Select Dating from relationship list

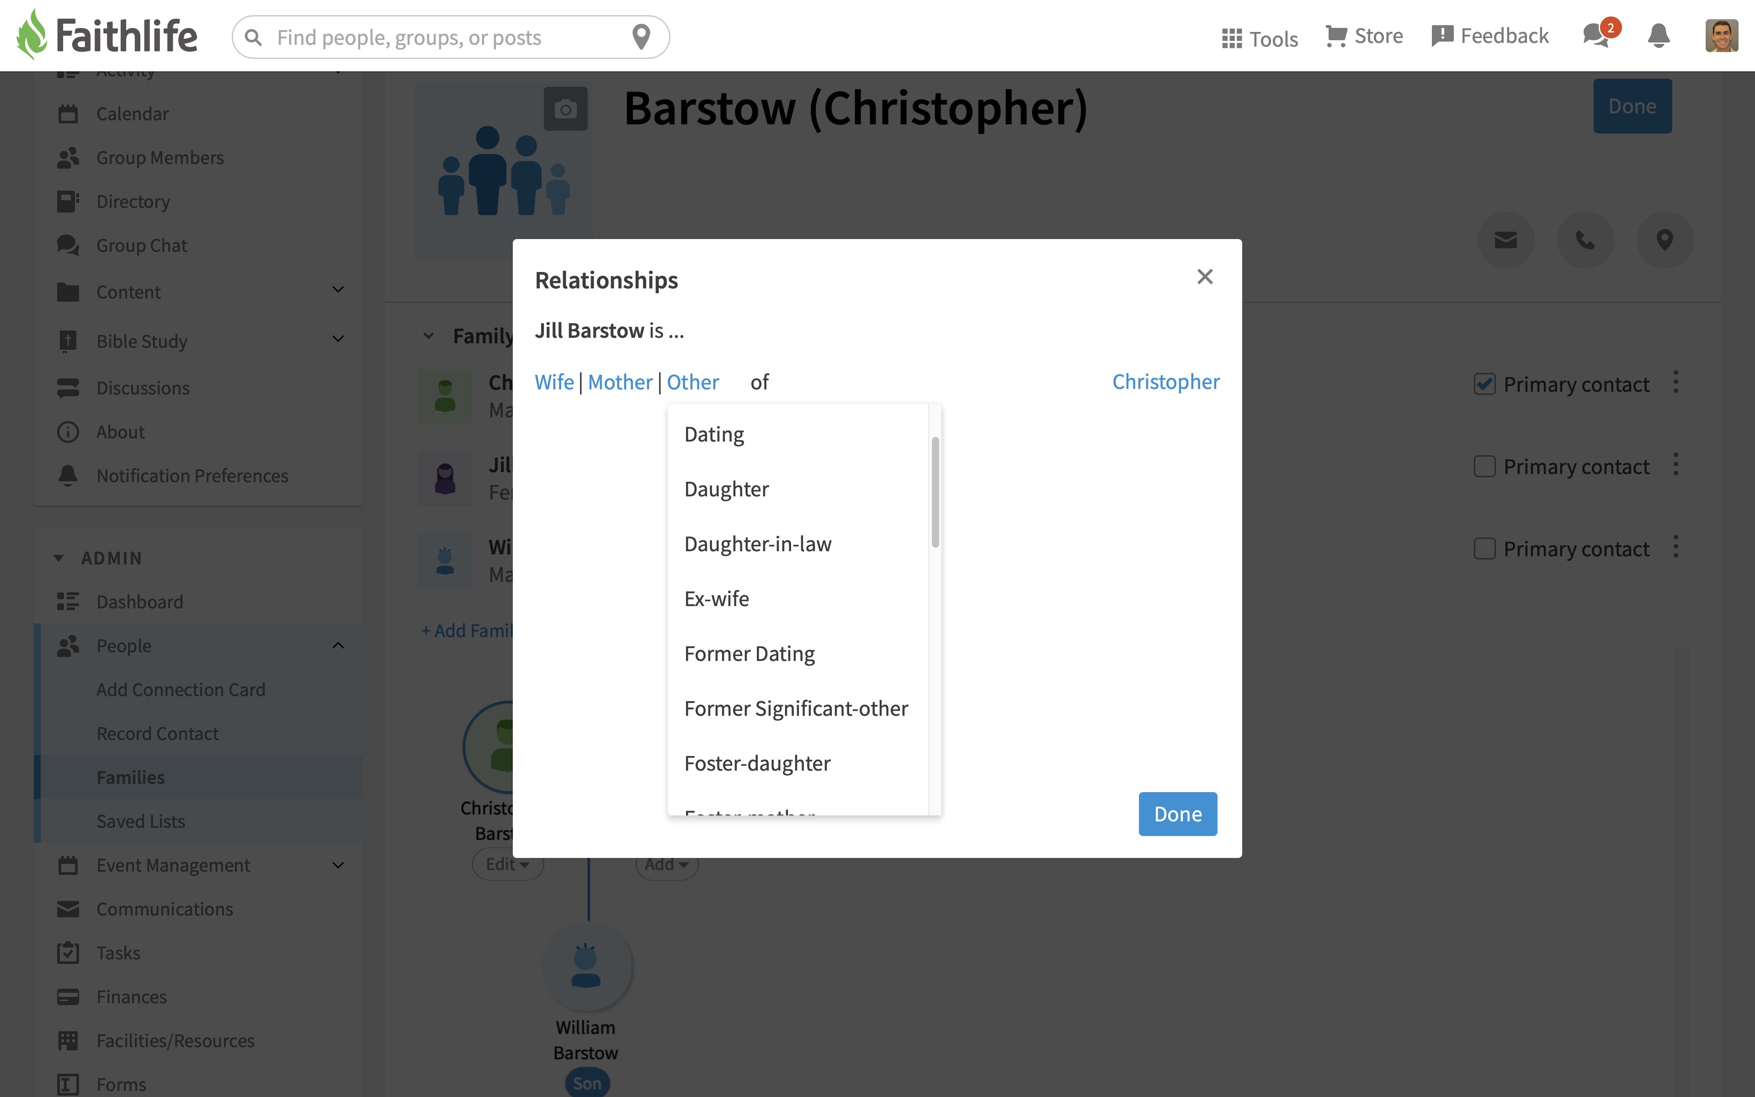point(798,434)
